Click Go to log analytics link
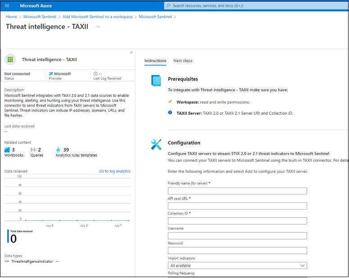Screen dimensions: 349x278 coord(115,171)
